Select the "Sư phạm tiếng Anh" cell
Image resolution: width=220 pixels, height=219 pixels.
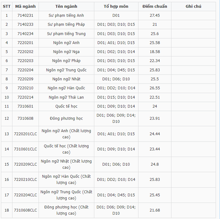click(x=66, y=16)
